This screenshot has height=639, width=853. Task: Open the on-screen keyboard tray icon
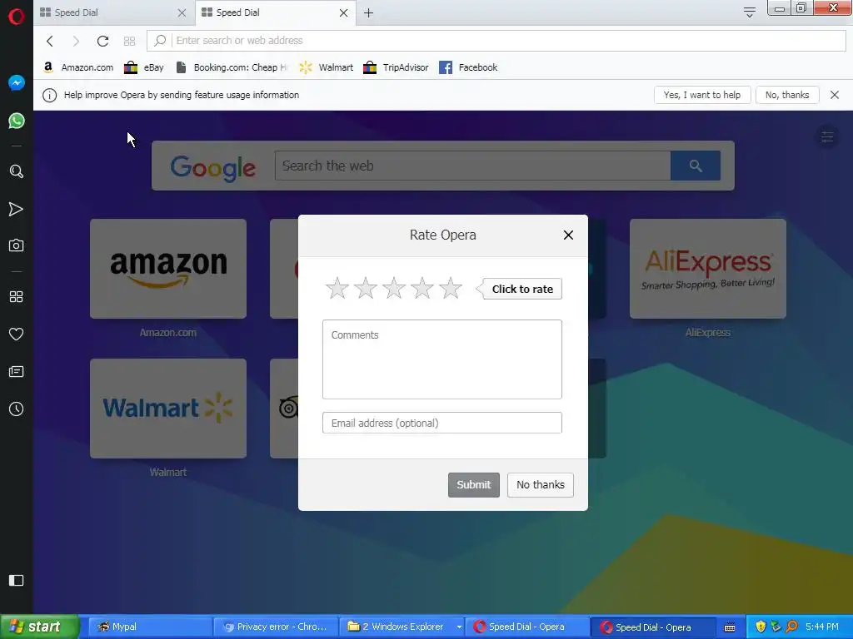(x=730, y=627)
